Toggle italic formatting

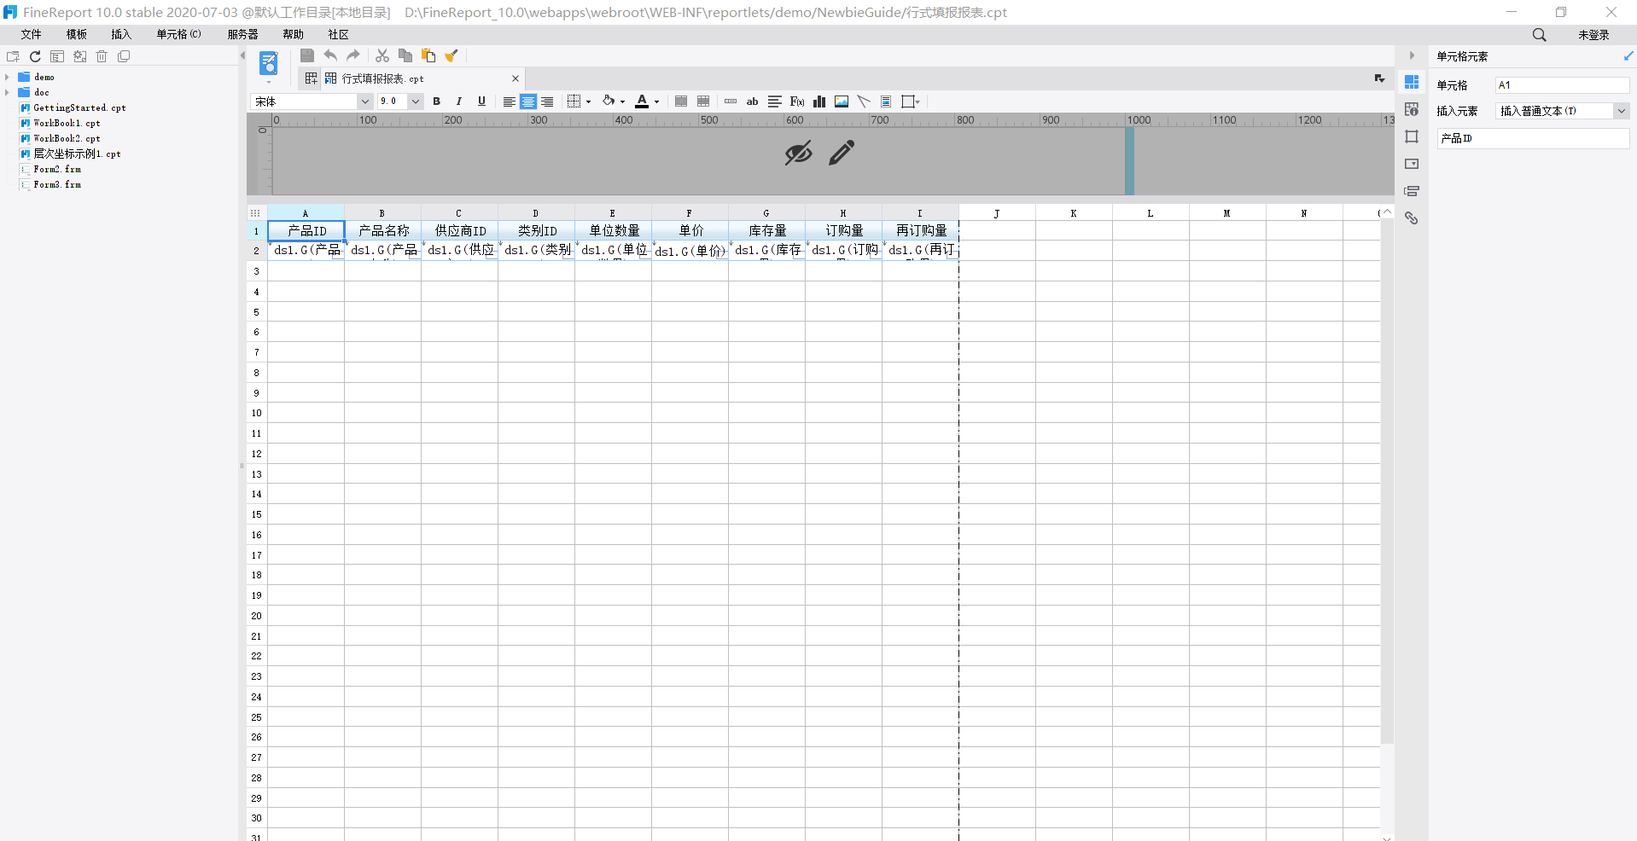[459, 101]
